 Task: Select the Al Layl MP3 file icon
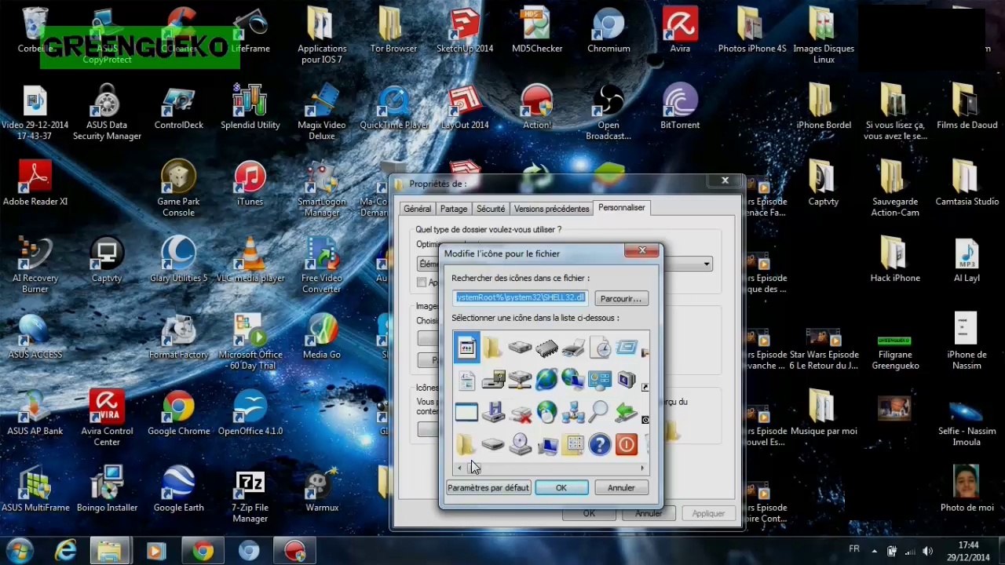(967, 261)
